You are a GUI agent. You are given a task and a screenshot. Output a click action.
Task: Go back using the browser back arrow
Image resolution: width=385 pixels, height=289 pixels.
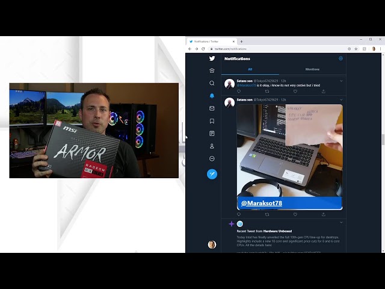coord(190,49)
